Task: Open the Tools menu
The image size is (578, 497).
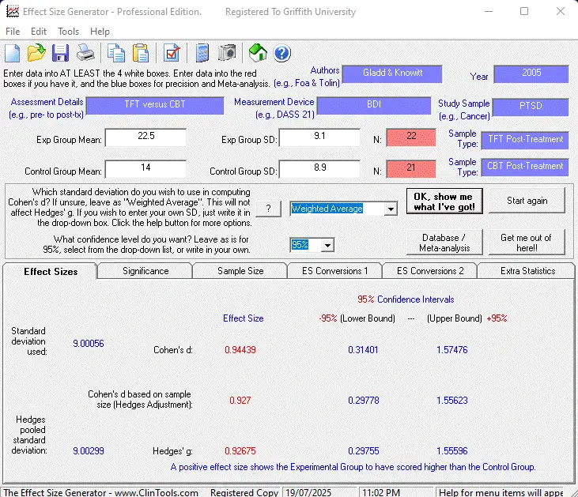Action: coord(69,32)
